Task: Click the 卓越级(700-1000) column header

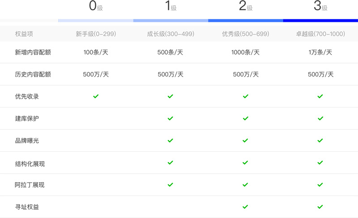Action: [320, 34]
